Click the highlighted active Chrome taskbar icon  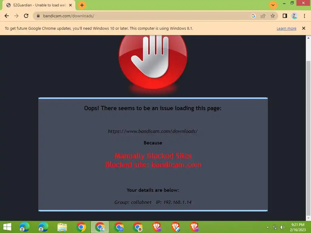pos(100,227)
